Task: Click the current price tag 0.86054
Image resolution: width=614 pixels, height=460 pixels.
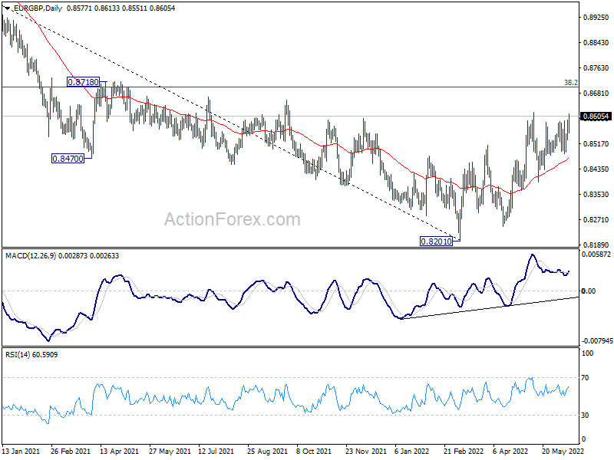Action: pyautogui.click(x=596, y=117)
